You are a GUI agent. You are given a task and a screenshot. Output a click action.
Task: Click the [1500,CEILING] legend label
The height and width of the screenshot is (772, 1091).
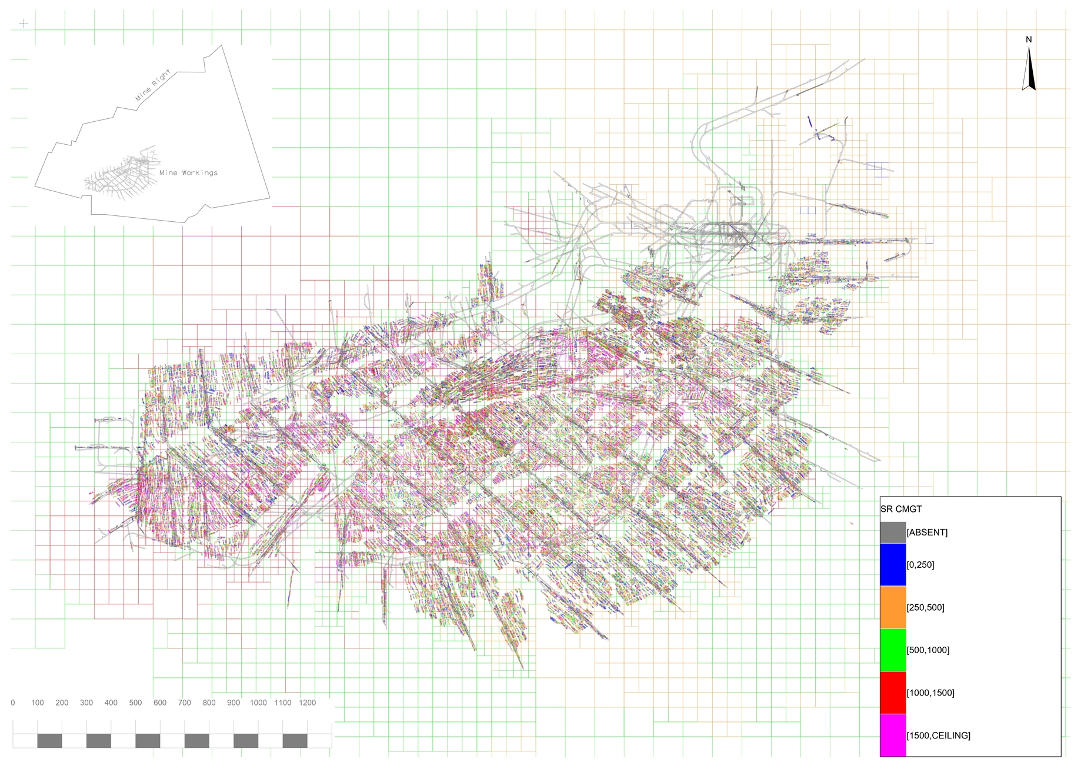(939, 736)
